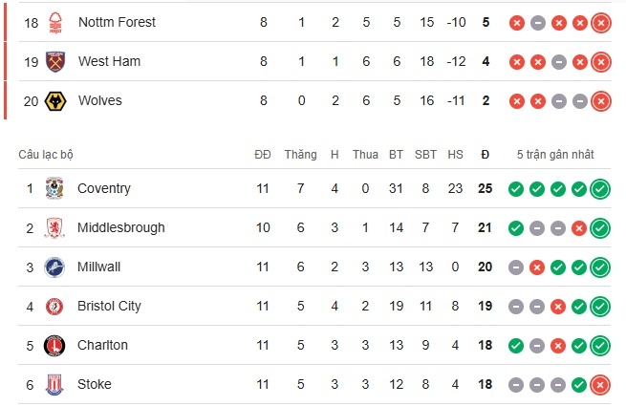Click Stoke's latest red loss result icon
626x406 pixels.
[x=600, y=384]
